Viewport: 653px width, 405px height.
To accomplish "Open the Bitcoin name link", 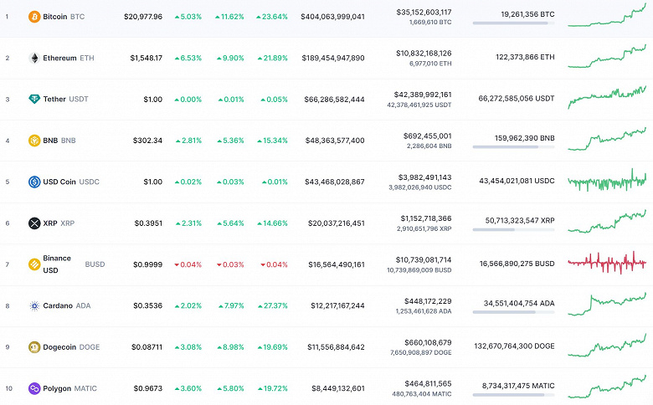I will tap(55, 17).
